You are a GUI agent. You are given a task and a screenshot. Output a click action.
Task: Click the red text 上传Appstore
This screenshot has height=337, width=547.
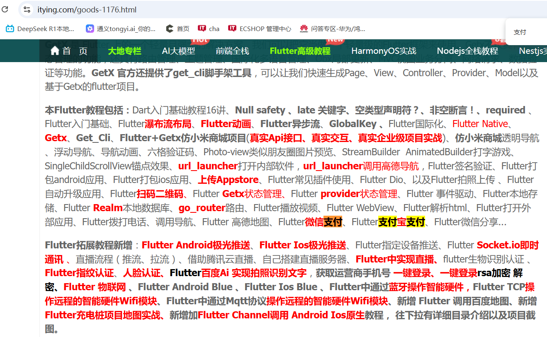coord(228,180)
